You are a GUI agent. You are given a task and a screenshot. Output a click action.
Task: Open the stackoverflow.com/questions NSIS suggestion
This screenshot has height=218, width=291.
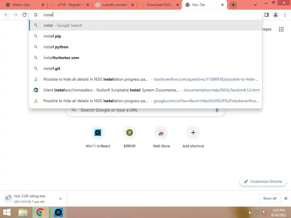coord(145,79)
